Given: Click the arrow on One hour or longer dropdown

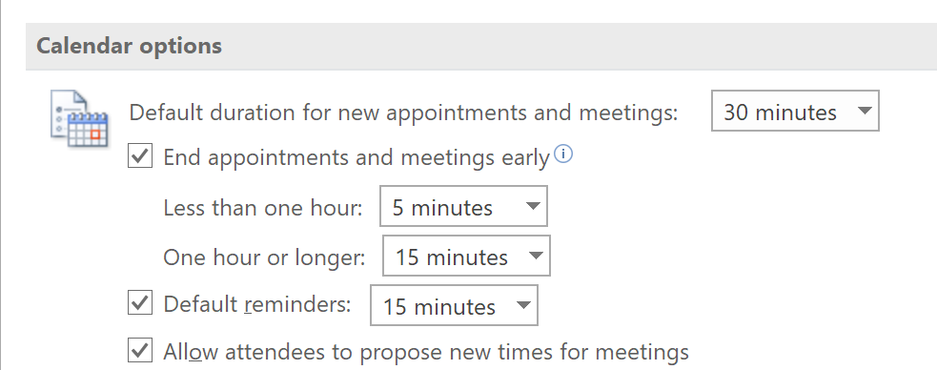Looking at the screenshot, I should click(x=536, y=256).
